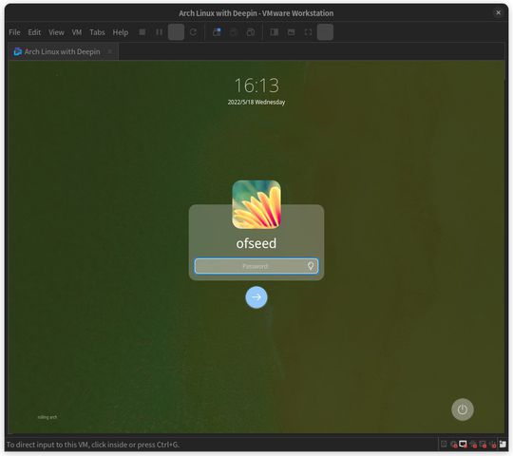This screenshot has height=456, width=513.
Task: Click the password hint icon inside the field
Action: 311,266
